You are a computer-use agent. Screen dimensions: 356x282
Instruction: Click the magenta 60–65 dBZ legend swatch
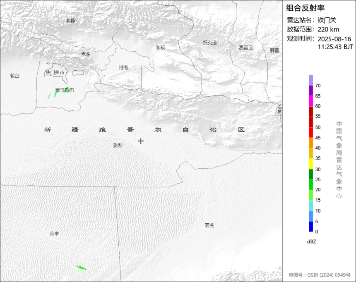click(311, 101)
